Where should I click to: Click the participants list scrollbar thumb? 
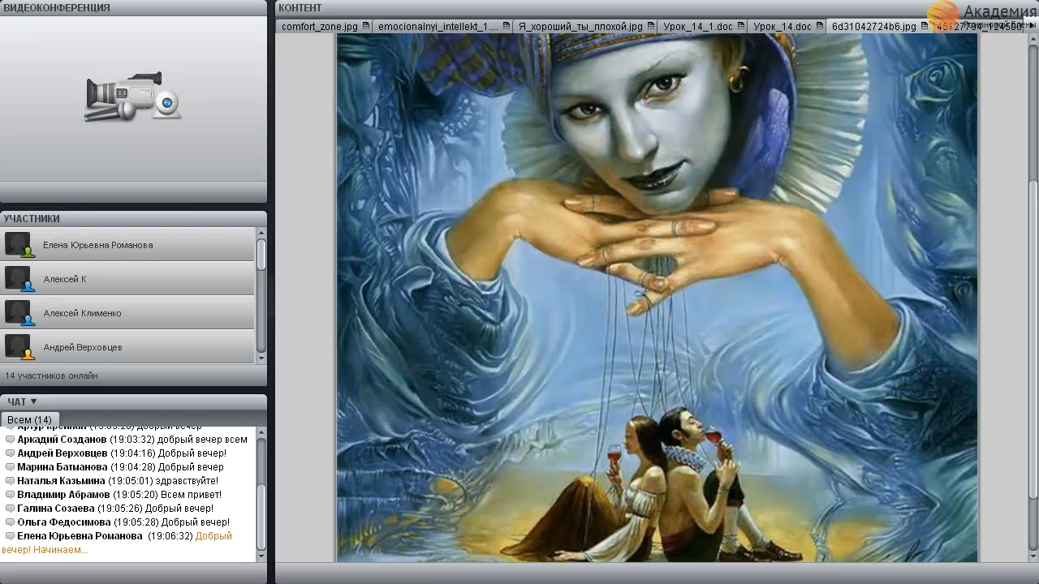(x=261, y=255)
